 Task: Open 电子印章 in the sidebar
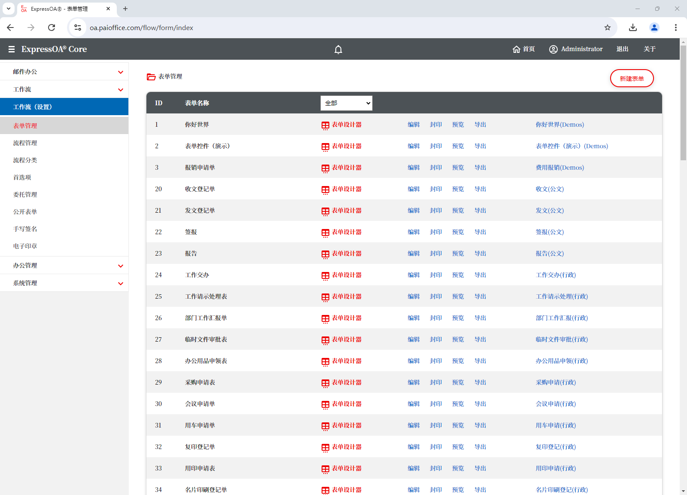coord(25,246)
